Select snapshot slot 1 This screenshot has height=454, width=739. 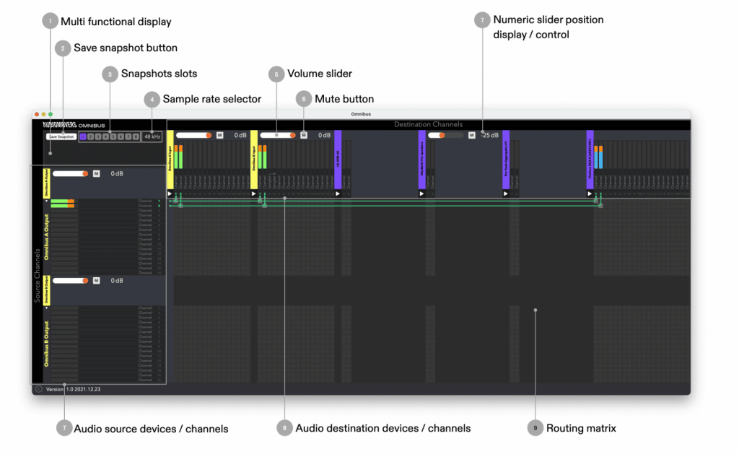82,136
